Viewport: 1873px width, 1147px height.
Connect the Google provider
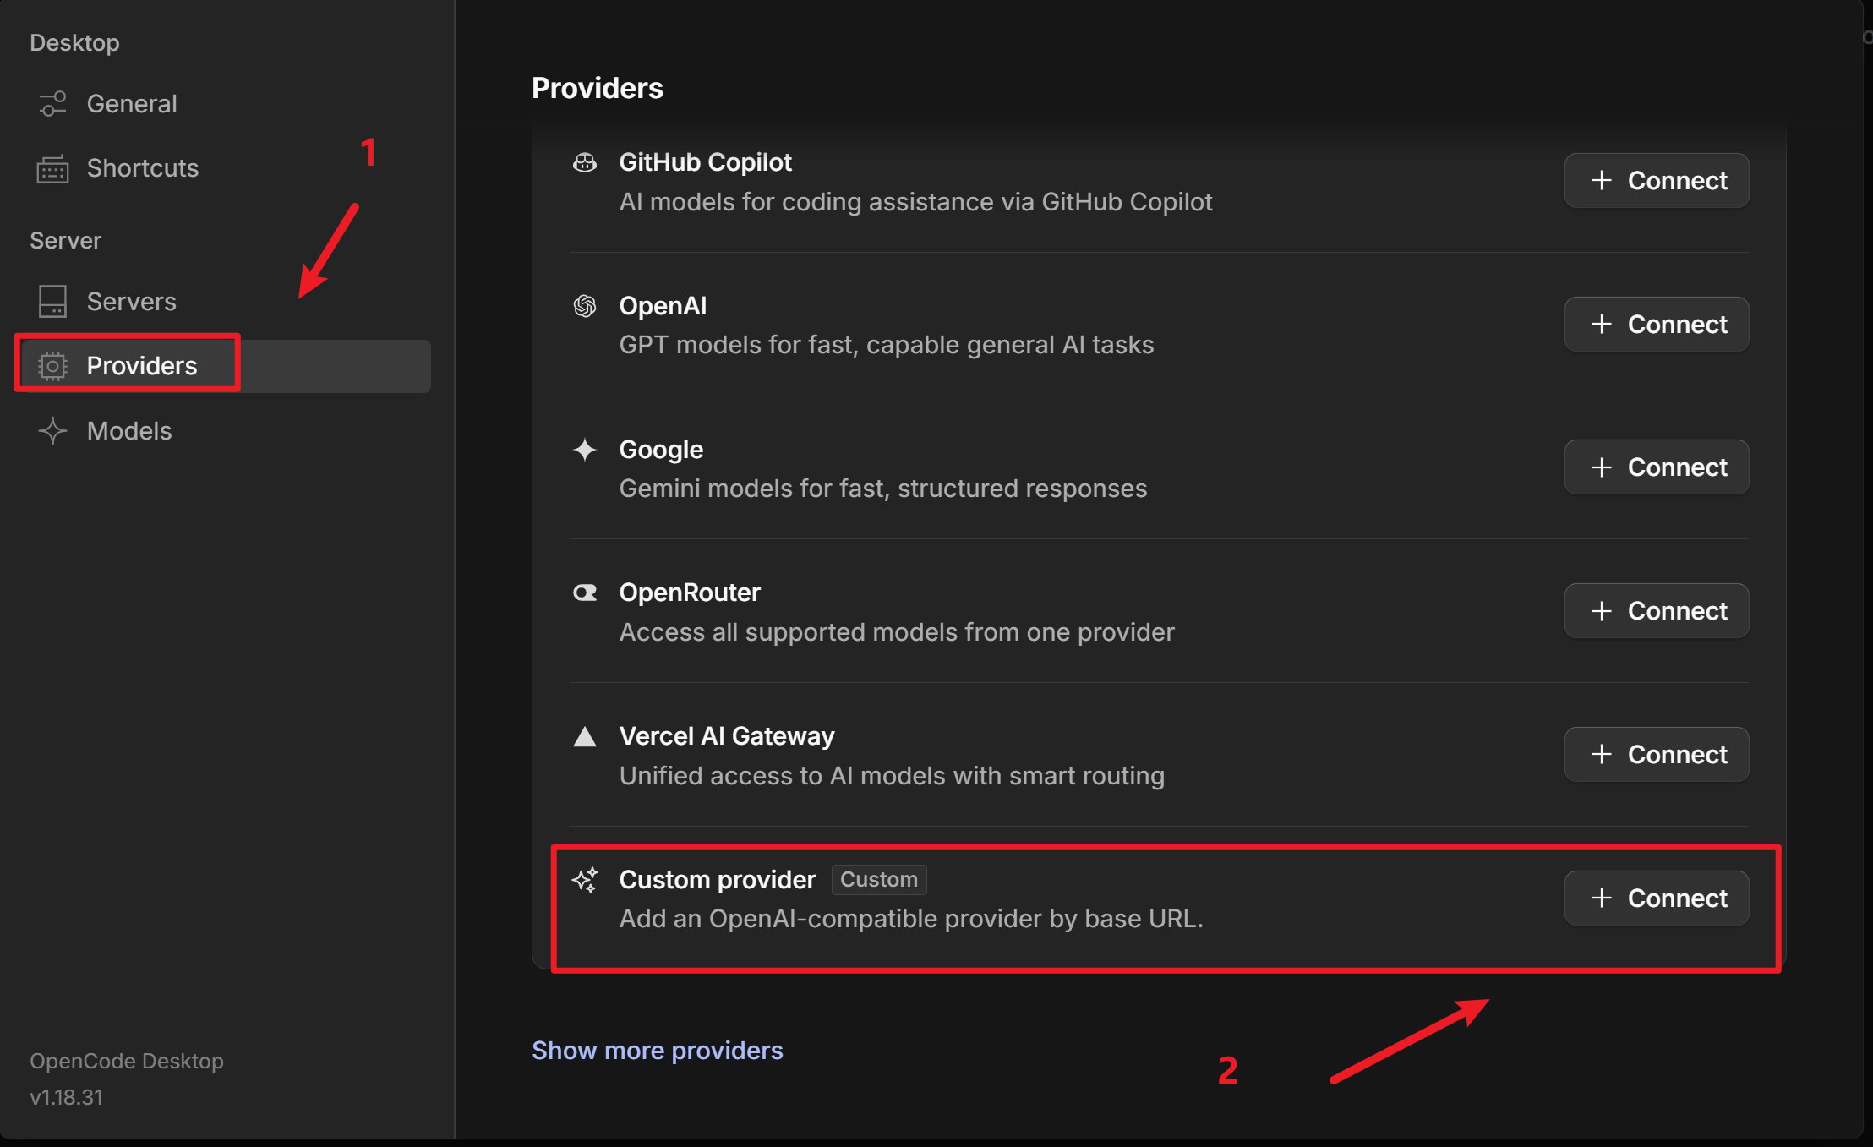1657,467
